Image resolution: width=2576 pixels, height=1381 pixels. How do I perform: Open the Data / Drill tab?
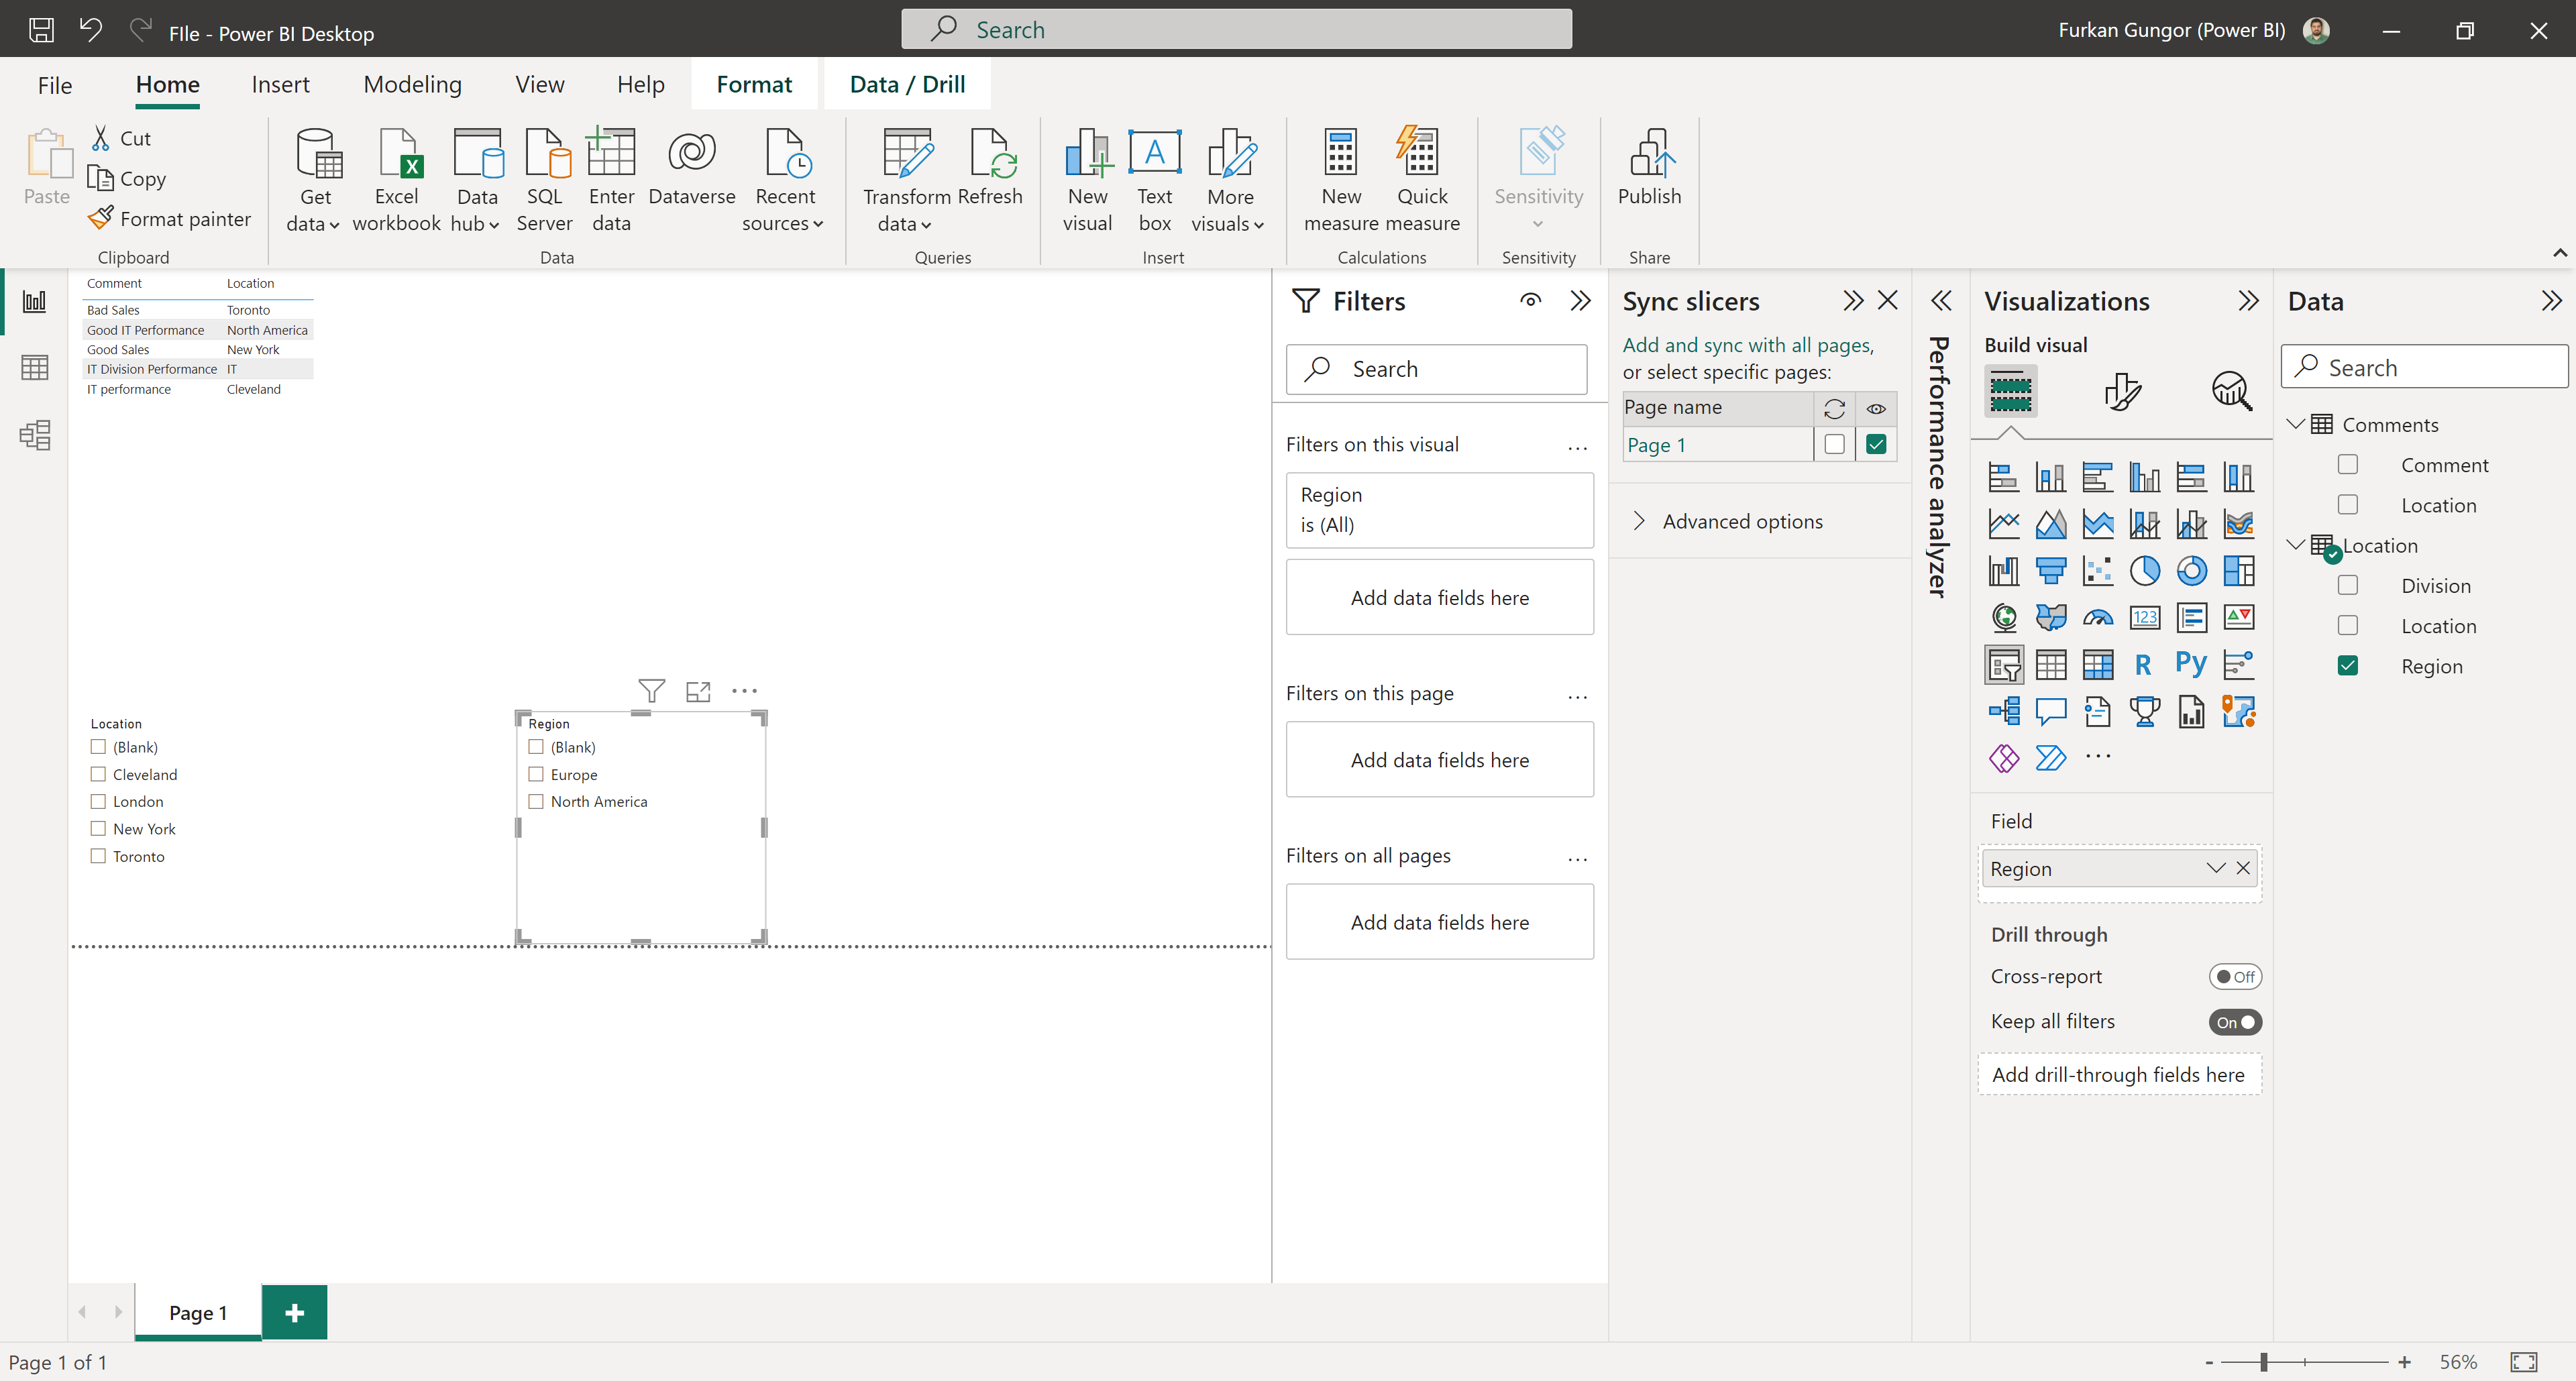click(907, 85)
